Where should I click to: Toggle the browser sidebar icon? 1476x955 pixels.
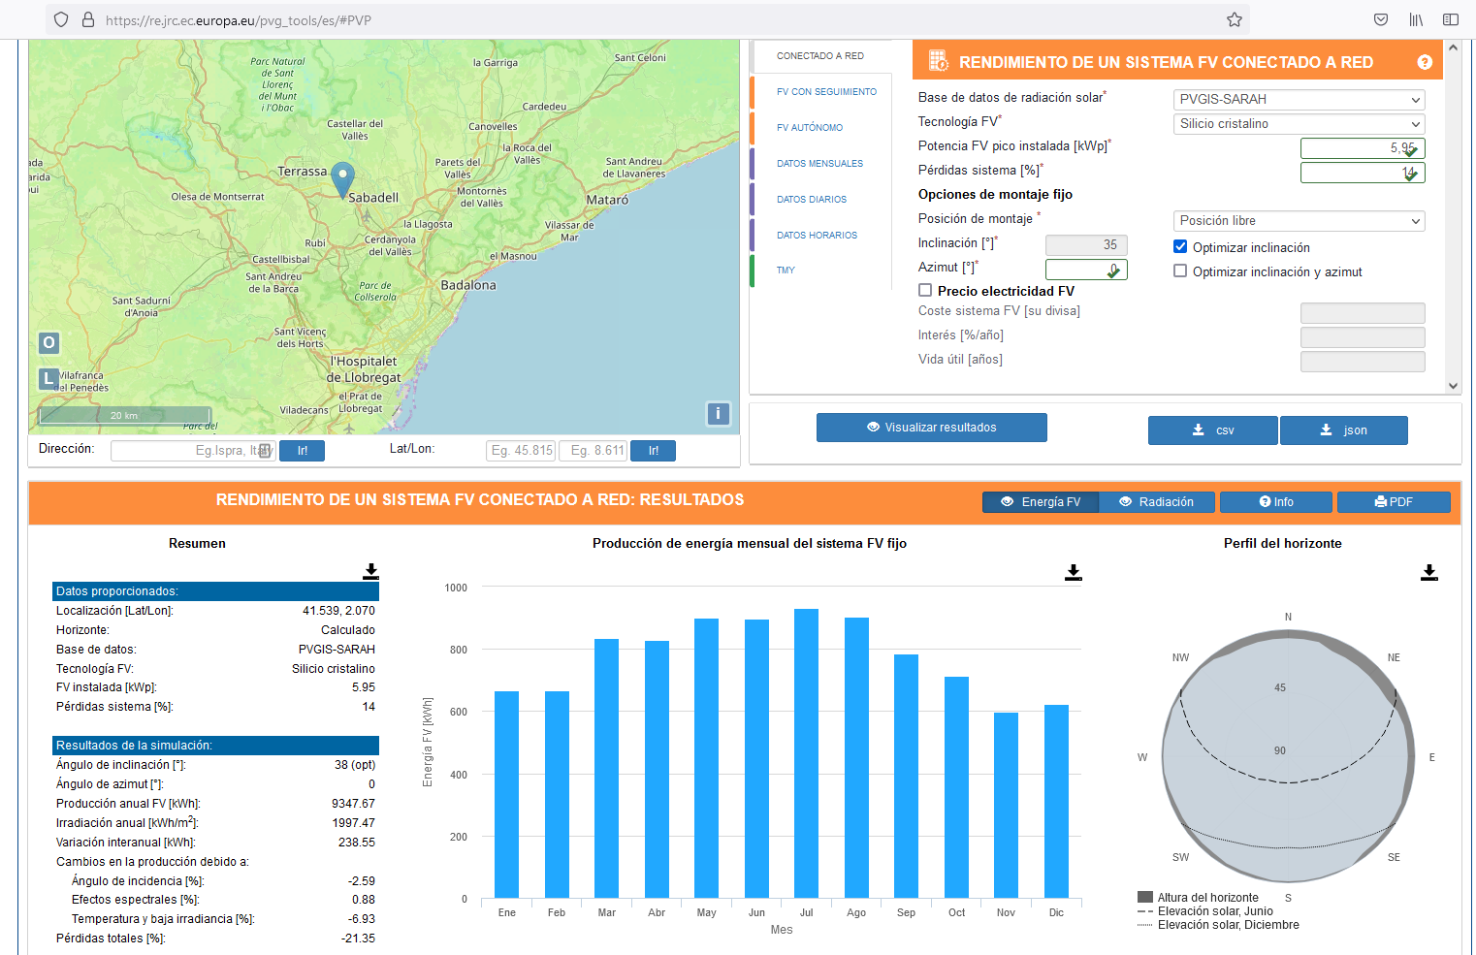(1451, 19)
